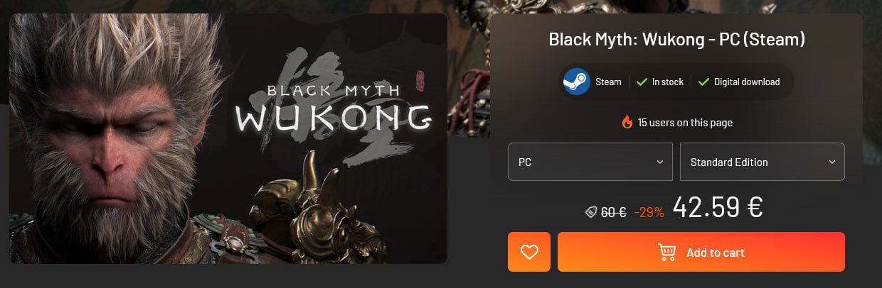Click the crossed-out 60 € original price
Viewport: 882px width, 288px height.
pos(613,212)
